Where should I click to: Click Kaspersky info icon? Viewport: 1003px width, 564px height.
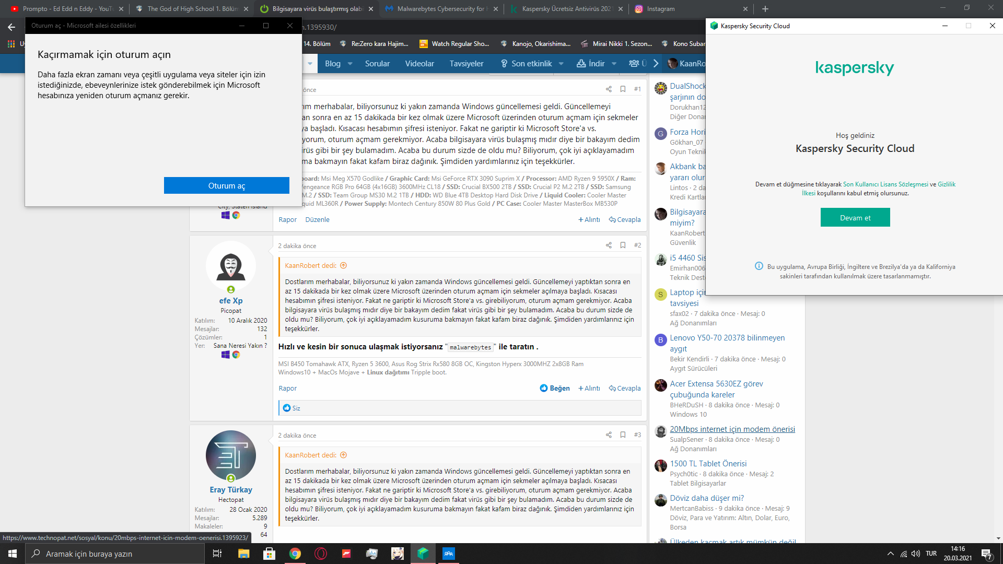(759, 266)
